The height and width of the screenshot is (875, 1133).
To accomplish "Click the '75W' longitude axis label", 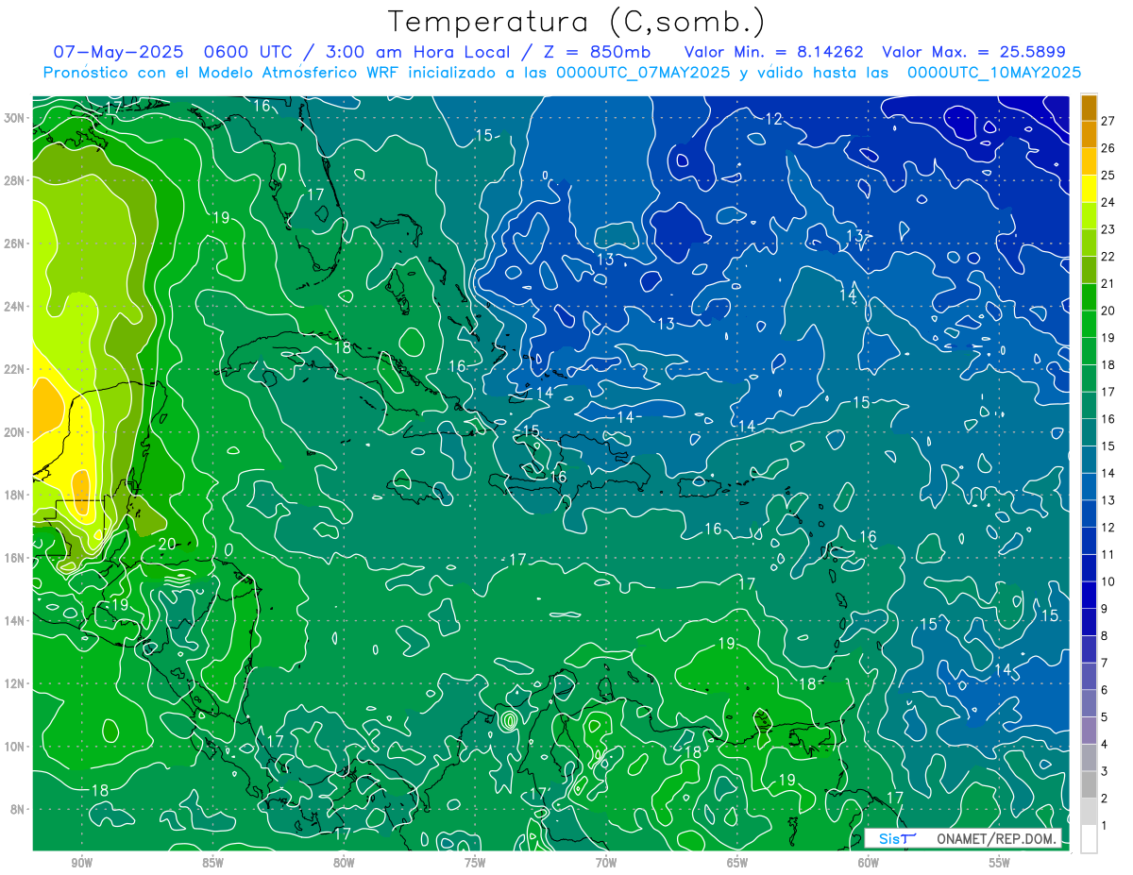I will click(475, 862).
